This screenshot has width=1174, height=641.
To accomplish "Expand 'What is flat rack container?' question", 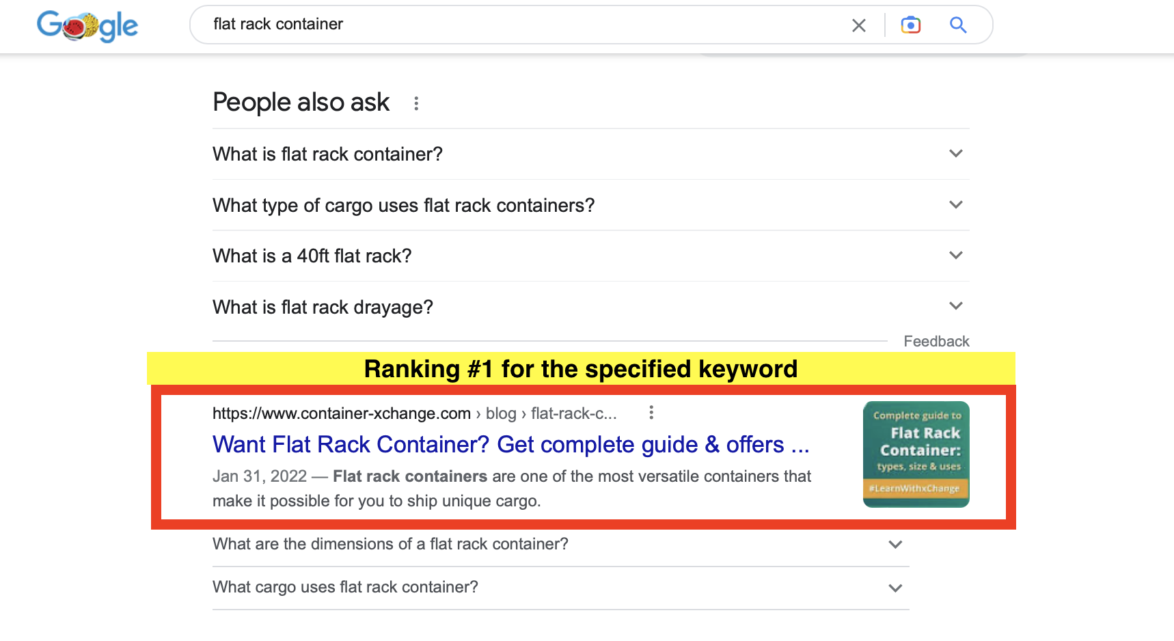I will pos(590,154).
